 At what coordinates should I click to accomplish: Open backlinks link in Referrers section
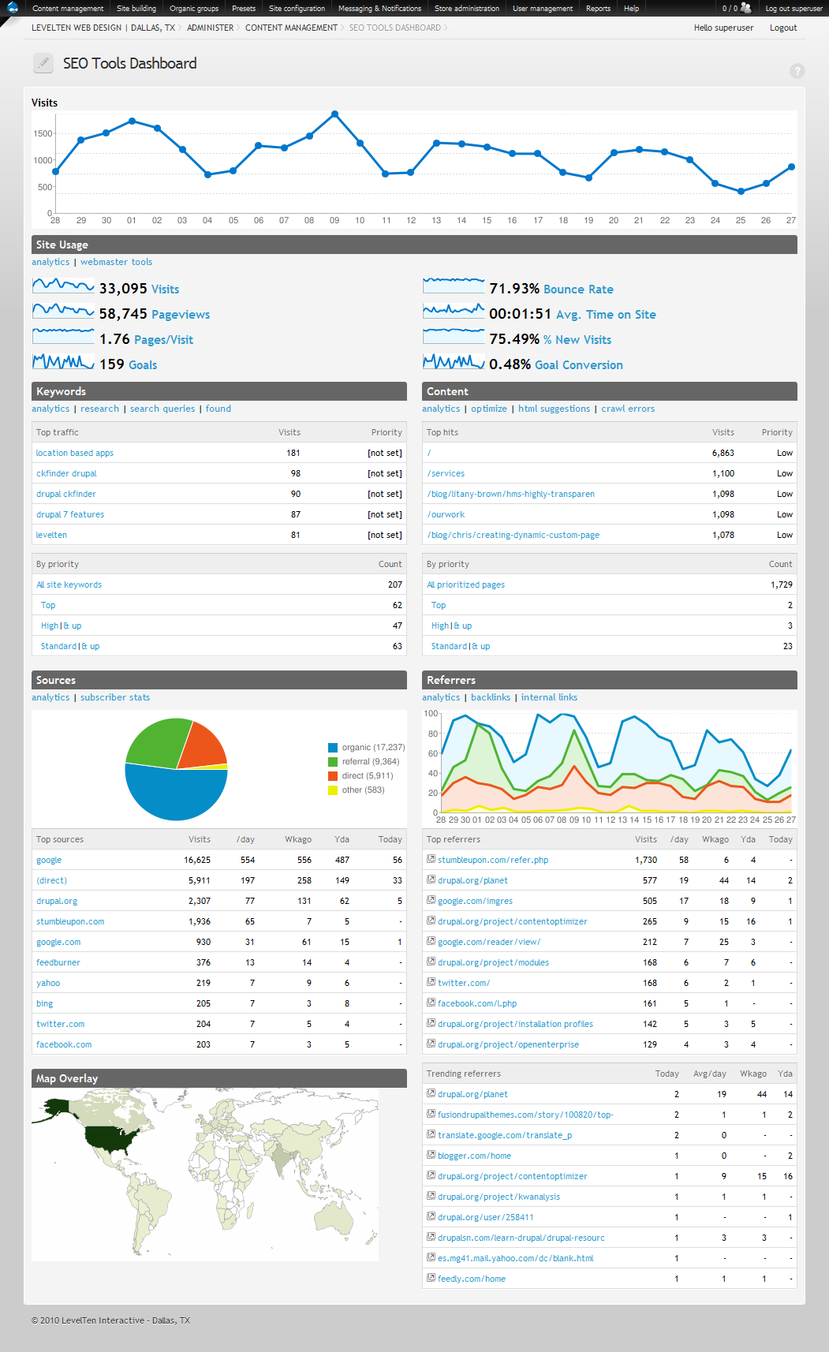(x=491, y=697)
